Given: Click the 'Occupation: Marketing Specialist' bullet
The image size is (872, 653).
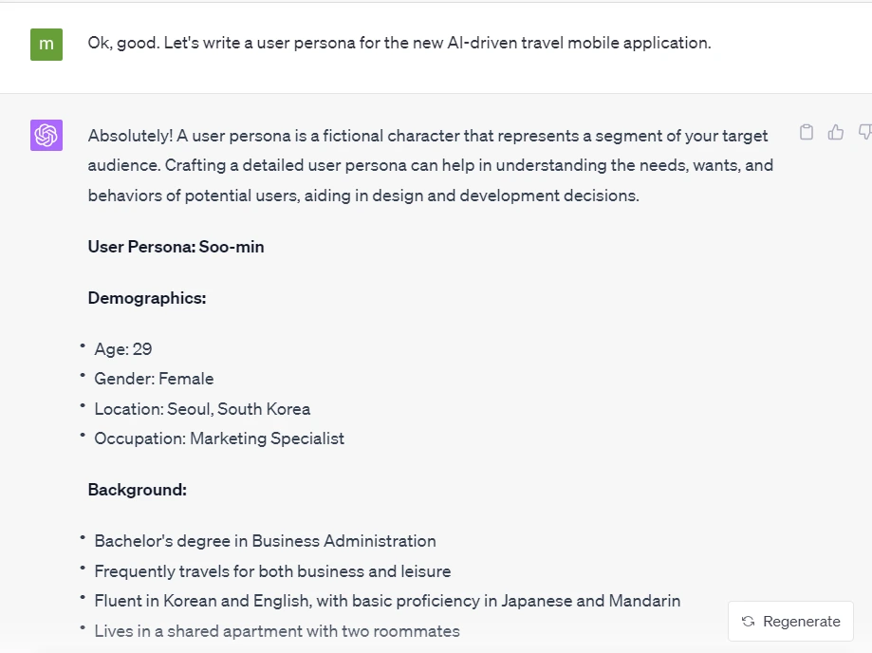Looking at the screenshot, I should (x=219, y=438).
